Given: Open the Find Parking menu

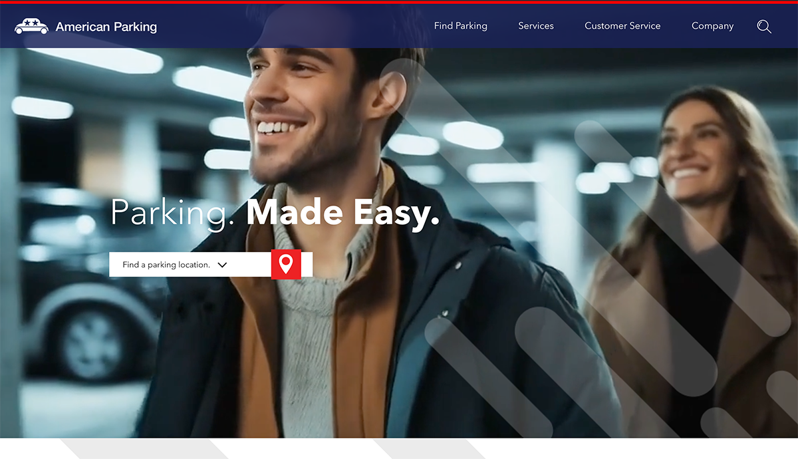Looking at the screenshot, I should point(461,26).
